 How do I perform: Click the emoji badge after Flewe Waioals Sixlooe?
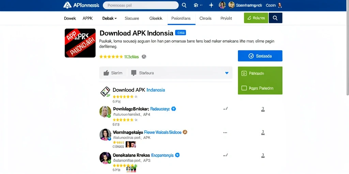pyautogui.click(x=185, y=132)
